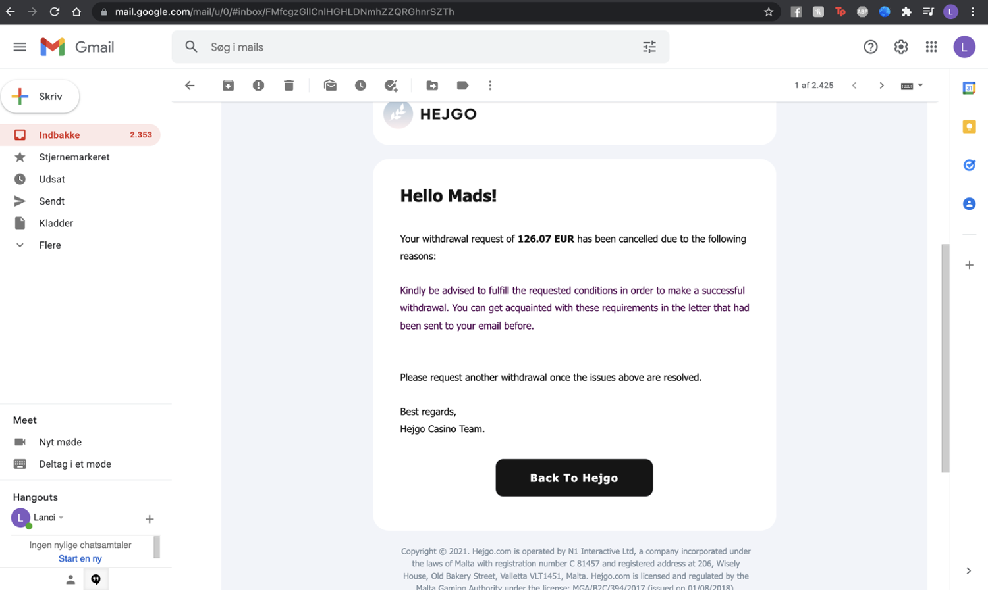This screenshot has width=988, height=590.
Task: Snooze the email with the clock icon
Action: pyautogui.click(x=360, y=86)
